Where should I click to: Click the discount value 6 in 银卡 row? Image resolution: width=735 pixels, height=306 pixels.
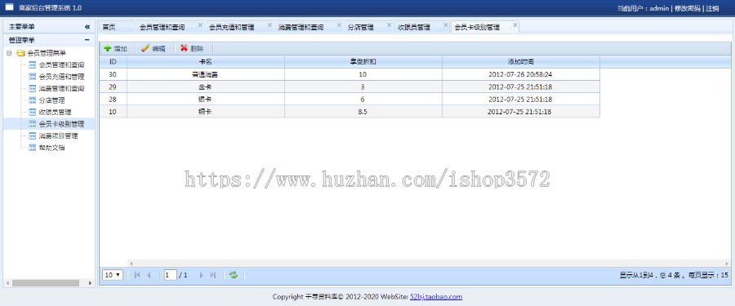point(363,100)
